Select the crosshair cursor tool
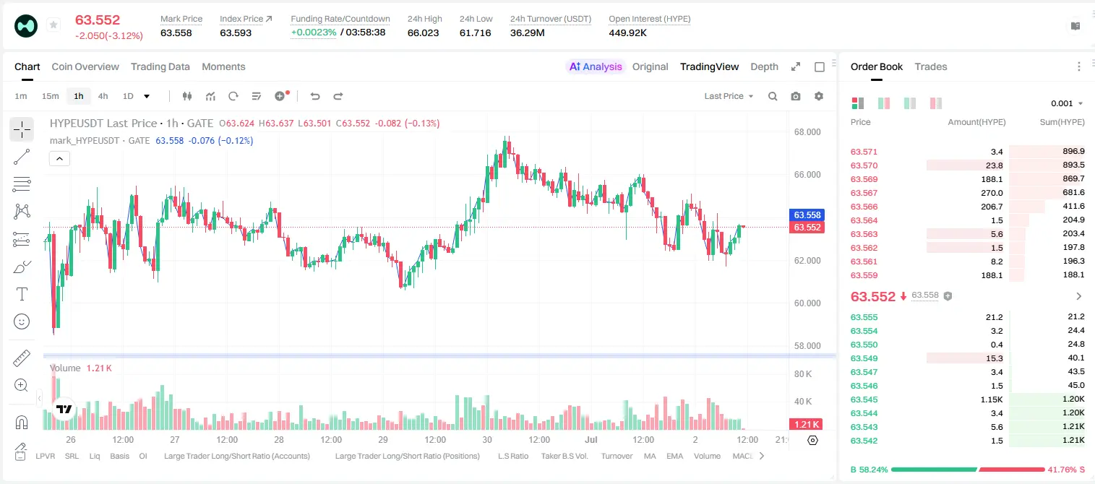The height and width of the screenshot is (484, 1095). (x=22, y=130)
